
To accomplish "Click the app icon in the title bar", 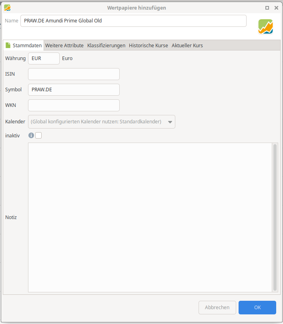I will [7, 8].
